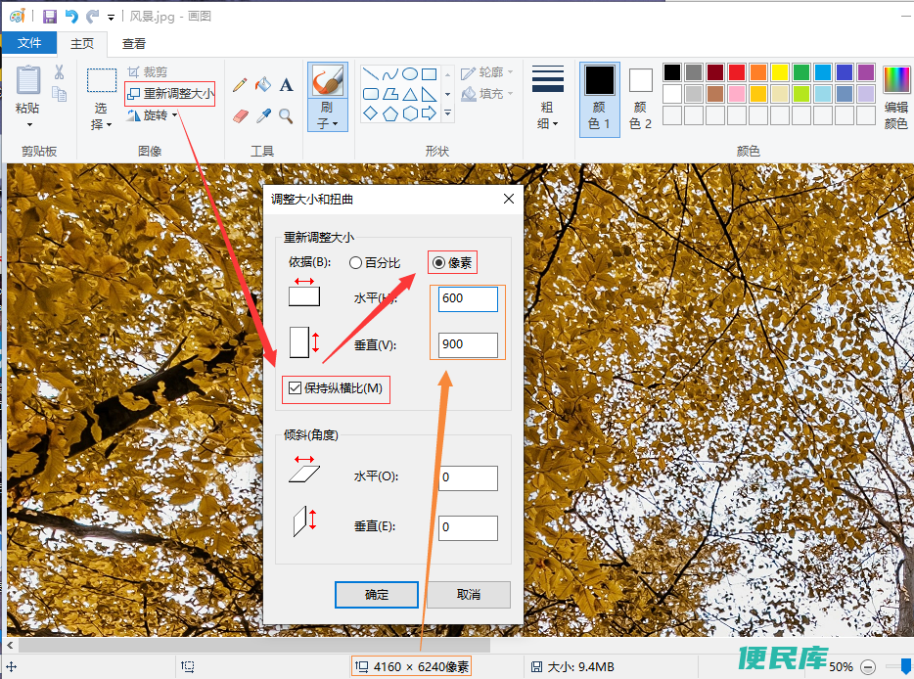
Task: Click 重新调整大小 in ribbon
Action: coord(170,93)
